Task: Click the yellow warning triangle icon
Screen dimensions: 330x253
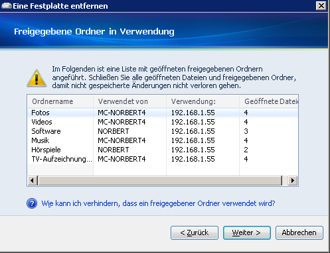Action: [37, 78]
